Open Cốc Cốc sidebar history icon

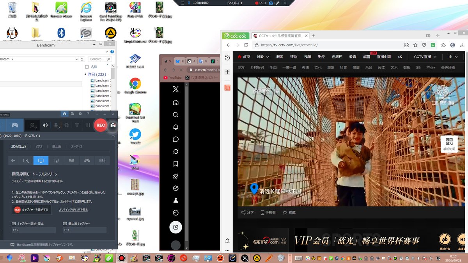[x=227, y=58]
